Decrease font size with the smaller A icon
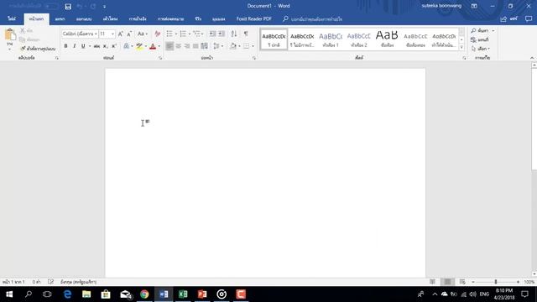Image resolution: width=537 pixels, height=302 pixels. [129, 34]
